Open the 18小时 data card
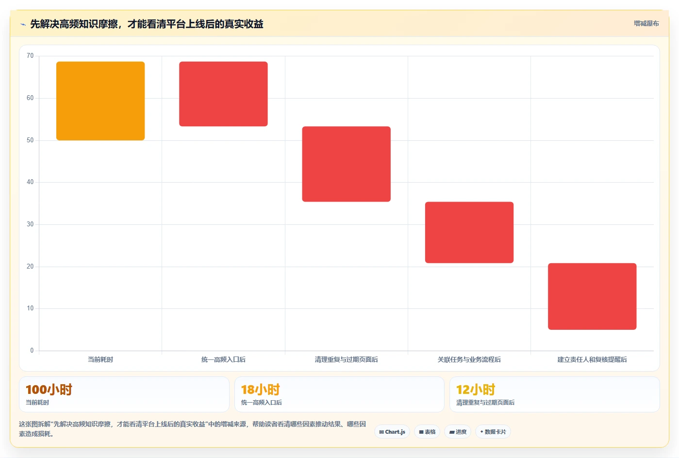This screenshot has width=679, height=458. point(339,394)
